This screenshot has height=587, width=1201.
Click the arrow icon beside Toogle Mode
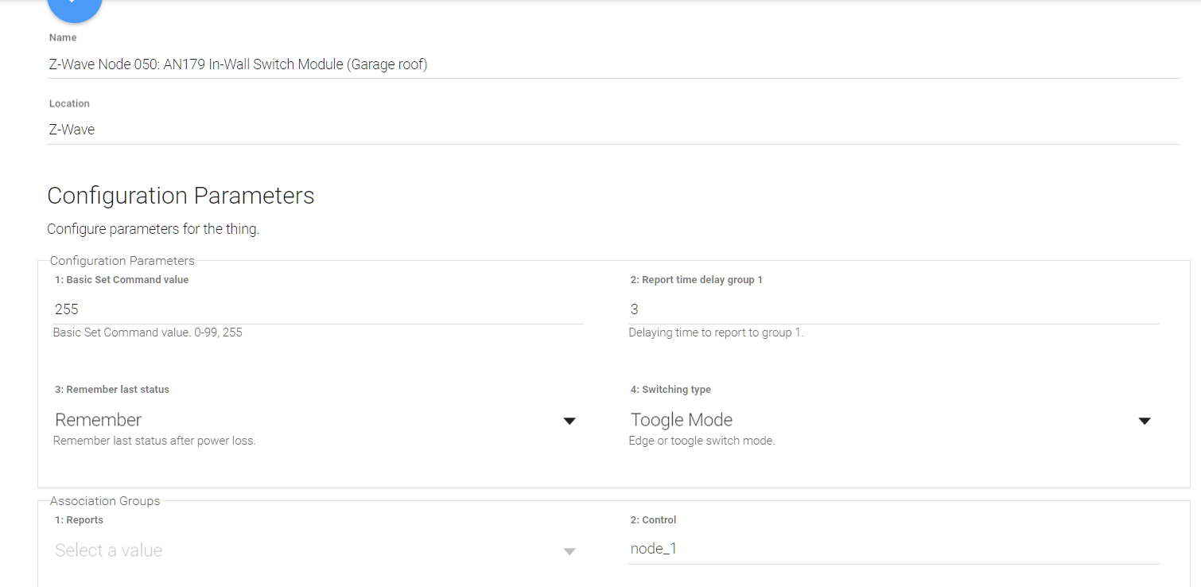coord(1145,421)
